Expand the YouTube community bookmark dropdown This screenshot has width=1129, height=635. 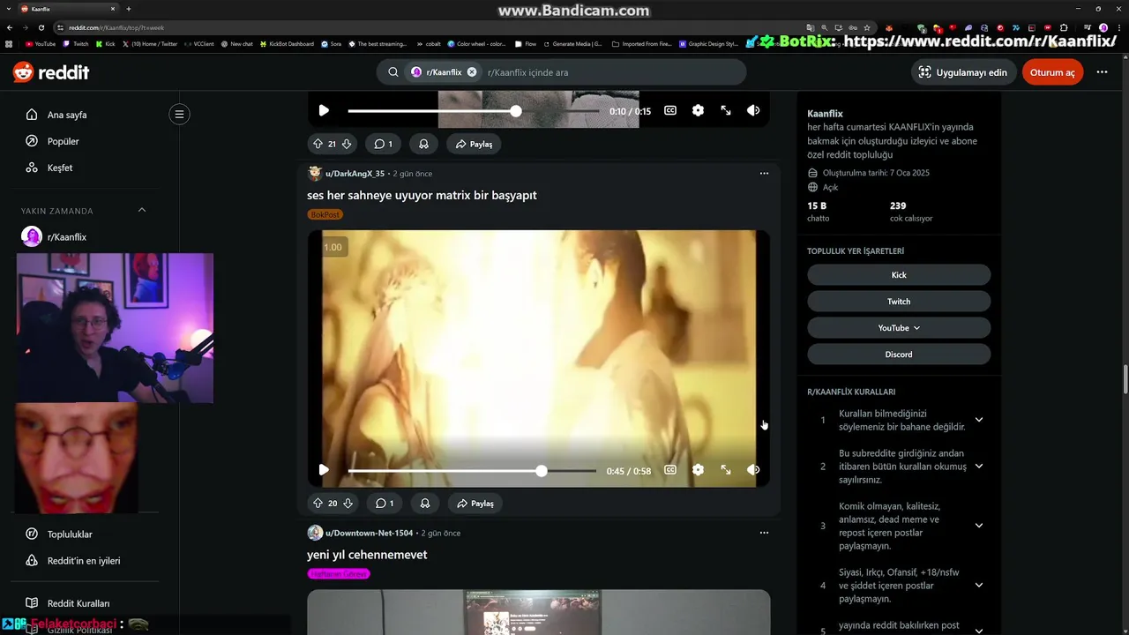point(899,328)
